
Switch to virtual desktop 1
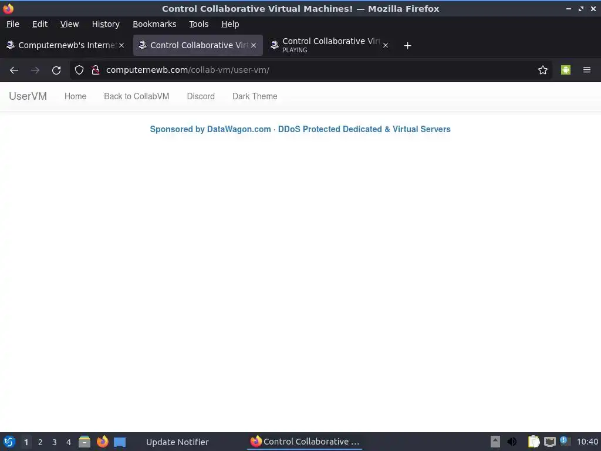pos(26,442)
